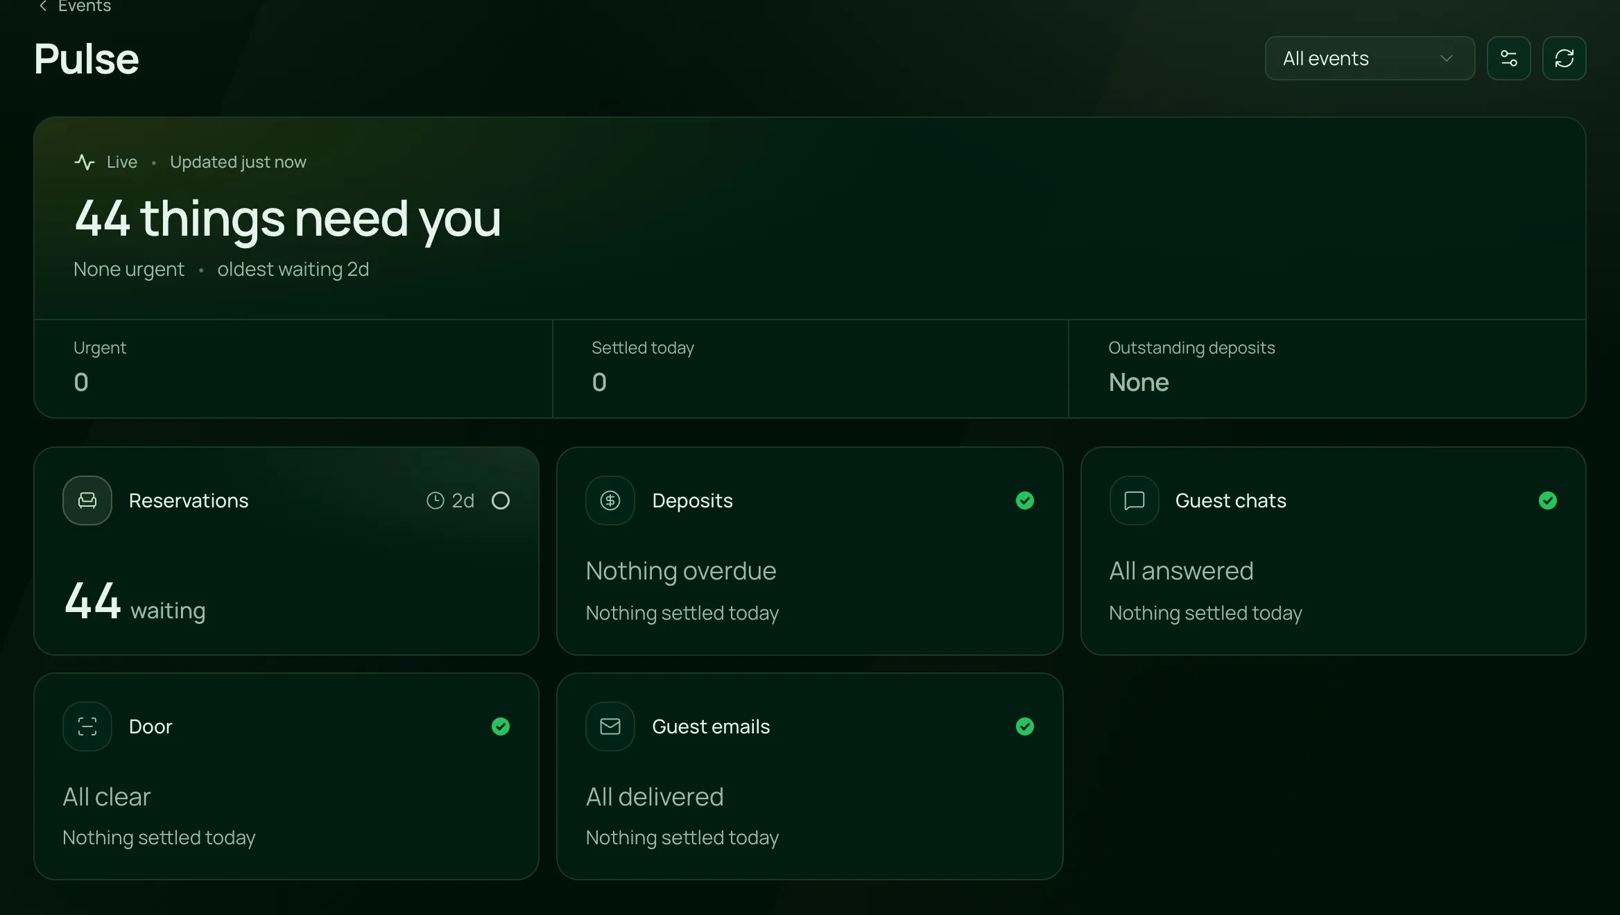Image resolution: width=1620 pixels, height=915 pixels.
Task: Click the Guest chats green checkmark
Action: point(1548,500)
